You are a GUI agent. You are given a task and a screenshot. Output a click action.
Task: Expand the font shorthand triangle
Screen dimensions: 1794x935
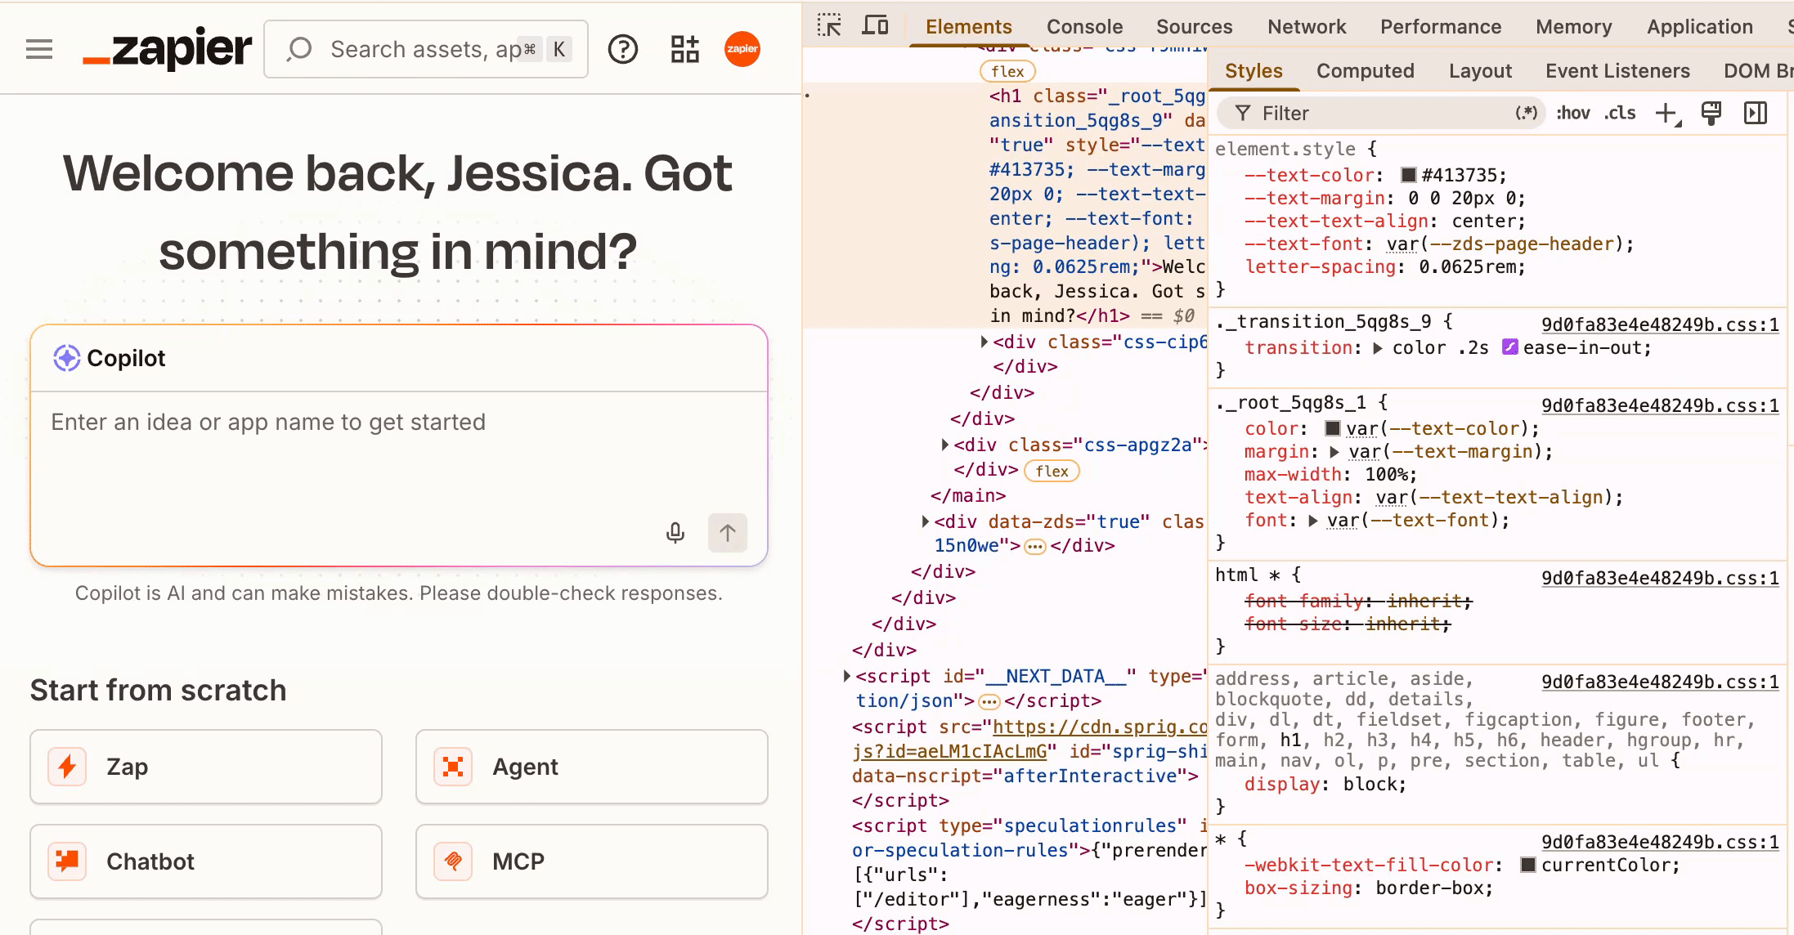pyautogui.click(x=1313, y=521)
